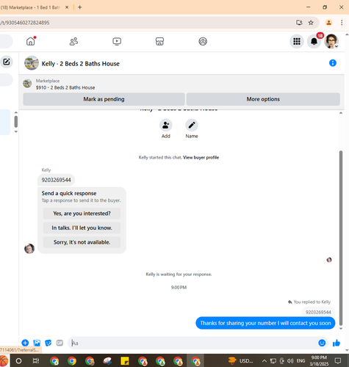Open the notifications bell with 18 badge
Viewport: 349px width, 367px height.
pos(314,41)
